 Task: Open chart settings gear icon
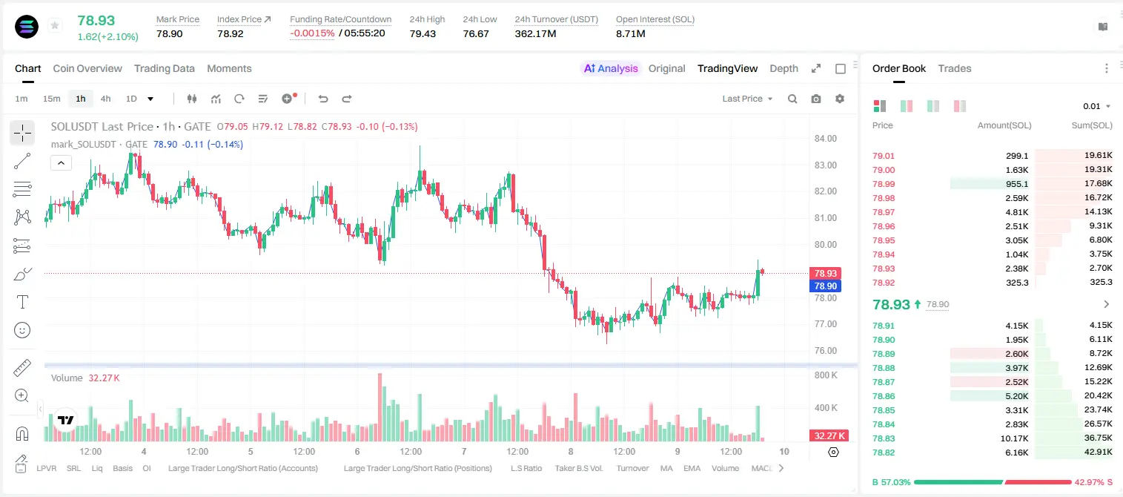[840, 99]
